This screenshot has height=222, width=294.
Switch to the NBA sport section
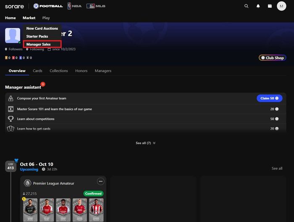tap(74, 6)
